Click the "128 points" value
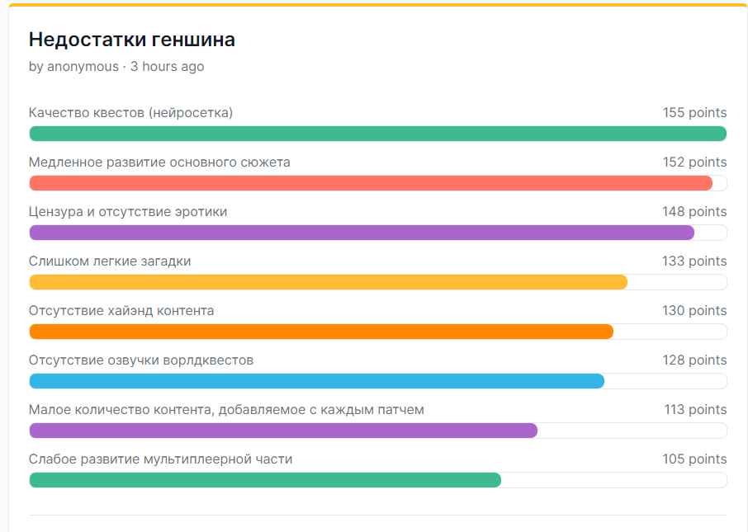Viewport: 748px width, 532px height. 694,360
